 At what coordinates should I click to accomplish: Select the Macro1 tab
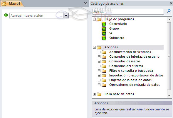[12, 4]
